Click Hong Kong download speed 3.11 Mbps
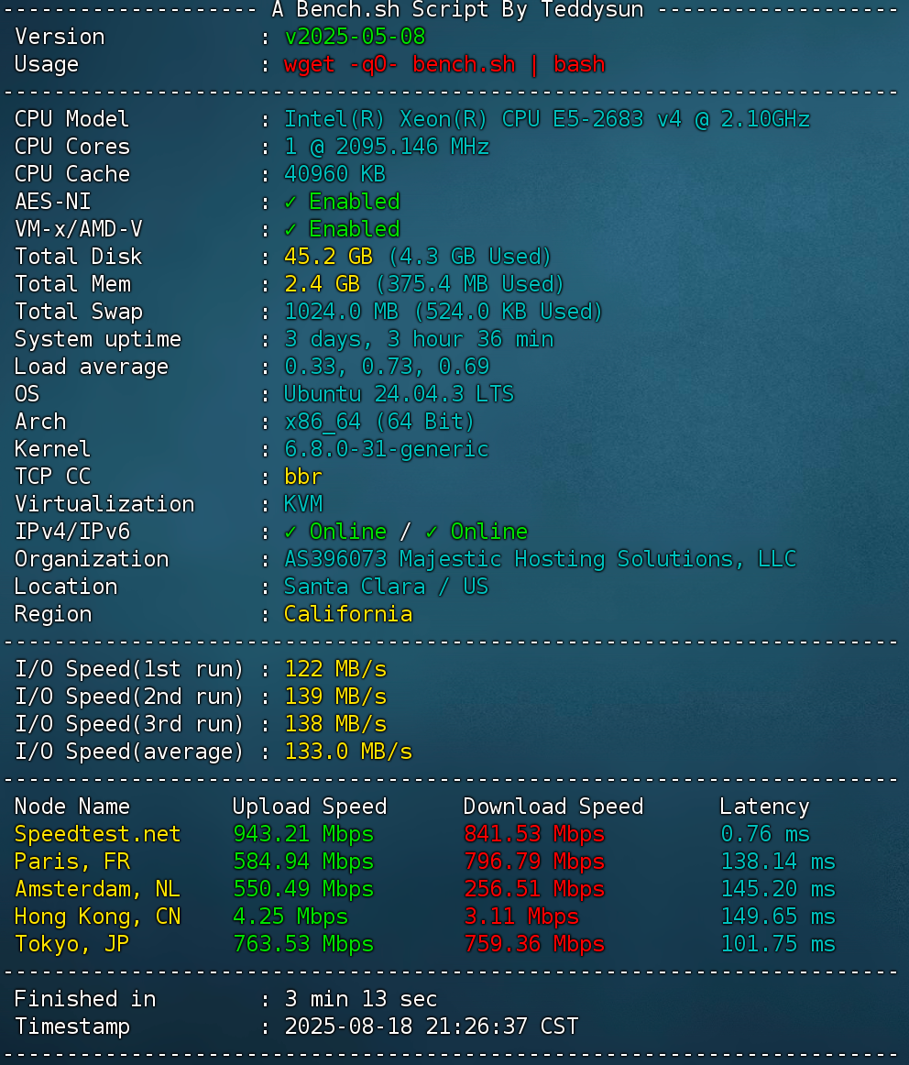The image size is (909, 1065). pyautogui.click(x=521, y=917)
